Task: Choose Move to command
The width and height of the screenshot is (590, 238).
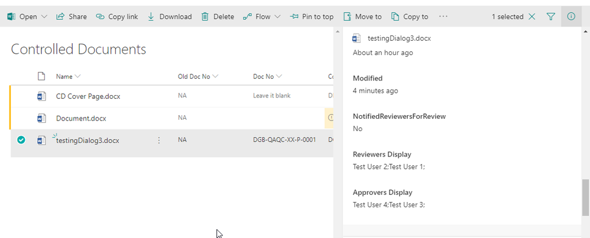Action: pyautogui.click(x=362, y=17)
